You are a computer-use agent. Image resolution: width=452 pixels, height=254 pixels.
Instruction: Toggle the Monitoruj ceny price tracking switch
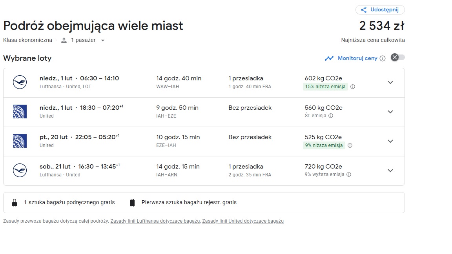click(398, 57)
